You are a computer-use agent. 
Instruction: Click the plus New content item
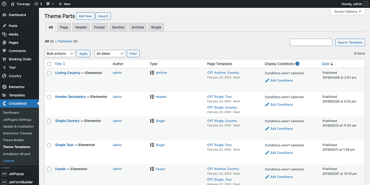pos(64,4)
